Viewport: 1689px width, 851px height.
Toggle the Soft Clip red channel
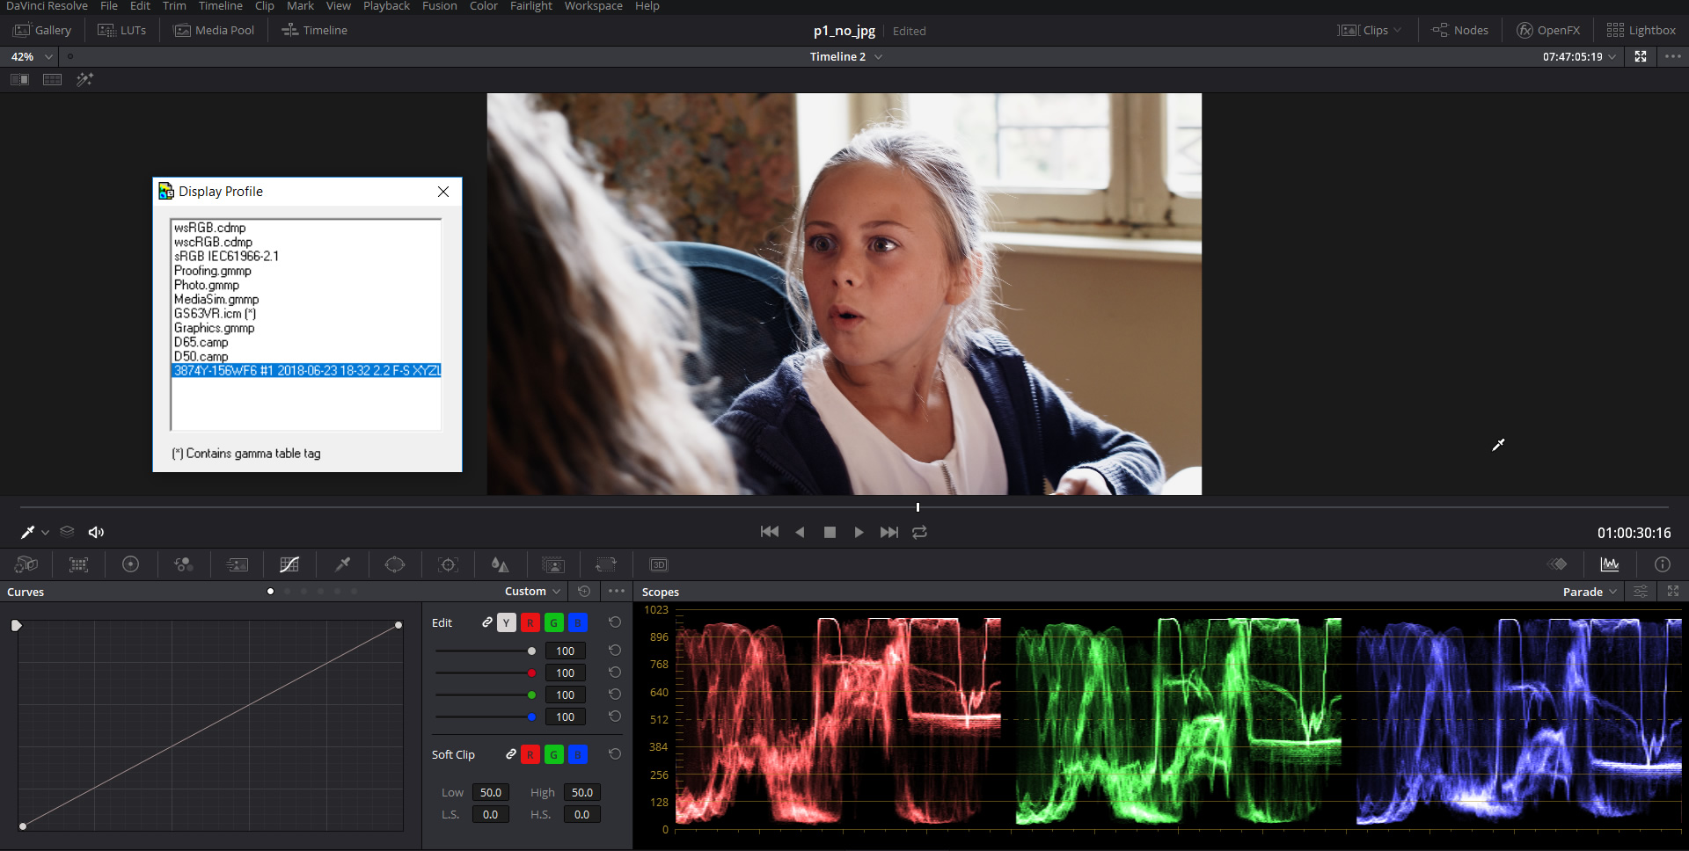click(x=530, y=754)
